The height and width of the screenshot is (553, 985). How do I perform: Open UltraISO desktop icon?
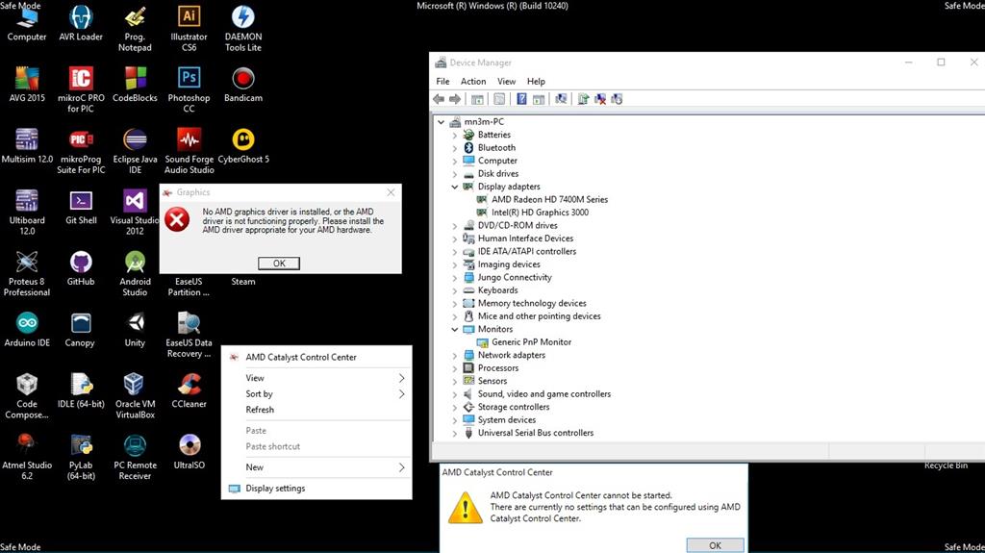189,451
